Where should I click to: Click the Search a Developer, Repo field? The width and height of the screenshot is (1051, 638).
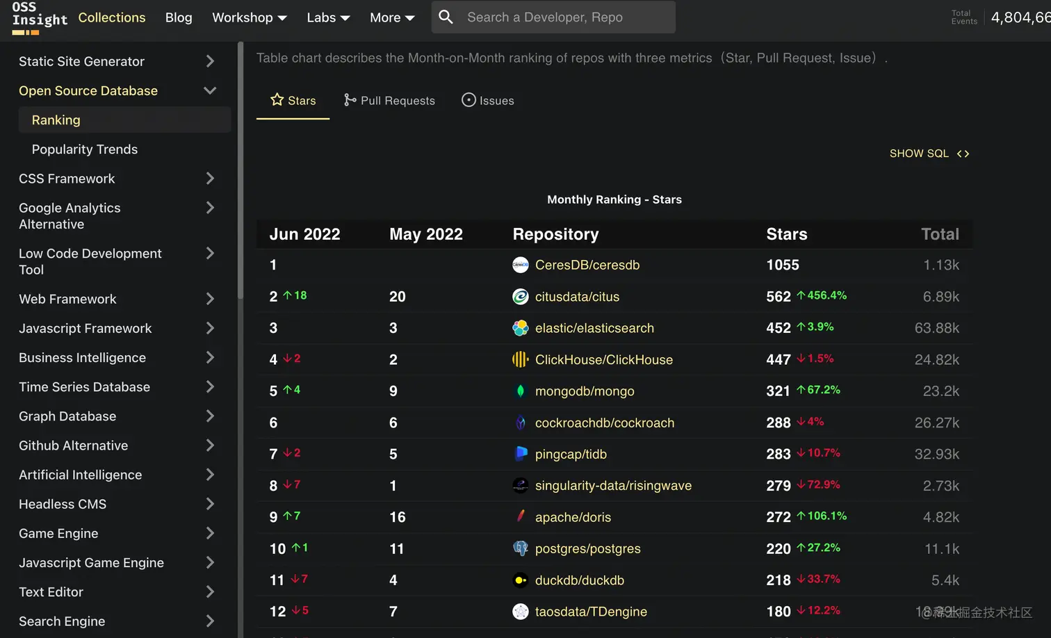[x=553, y=17]
